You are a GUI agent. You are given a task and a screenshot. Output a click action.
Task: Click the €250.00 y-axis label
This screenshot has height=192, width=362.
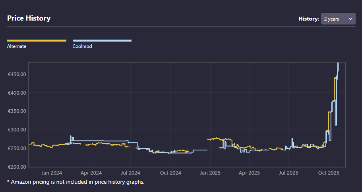17,148
